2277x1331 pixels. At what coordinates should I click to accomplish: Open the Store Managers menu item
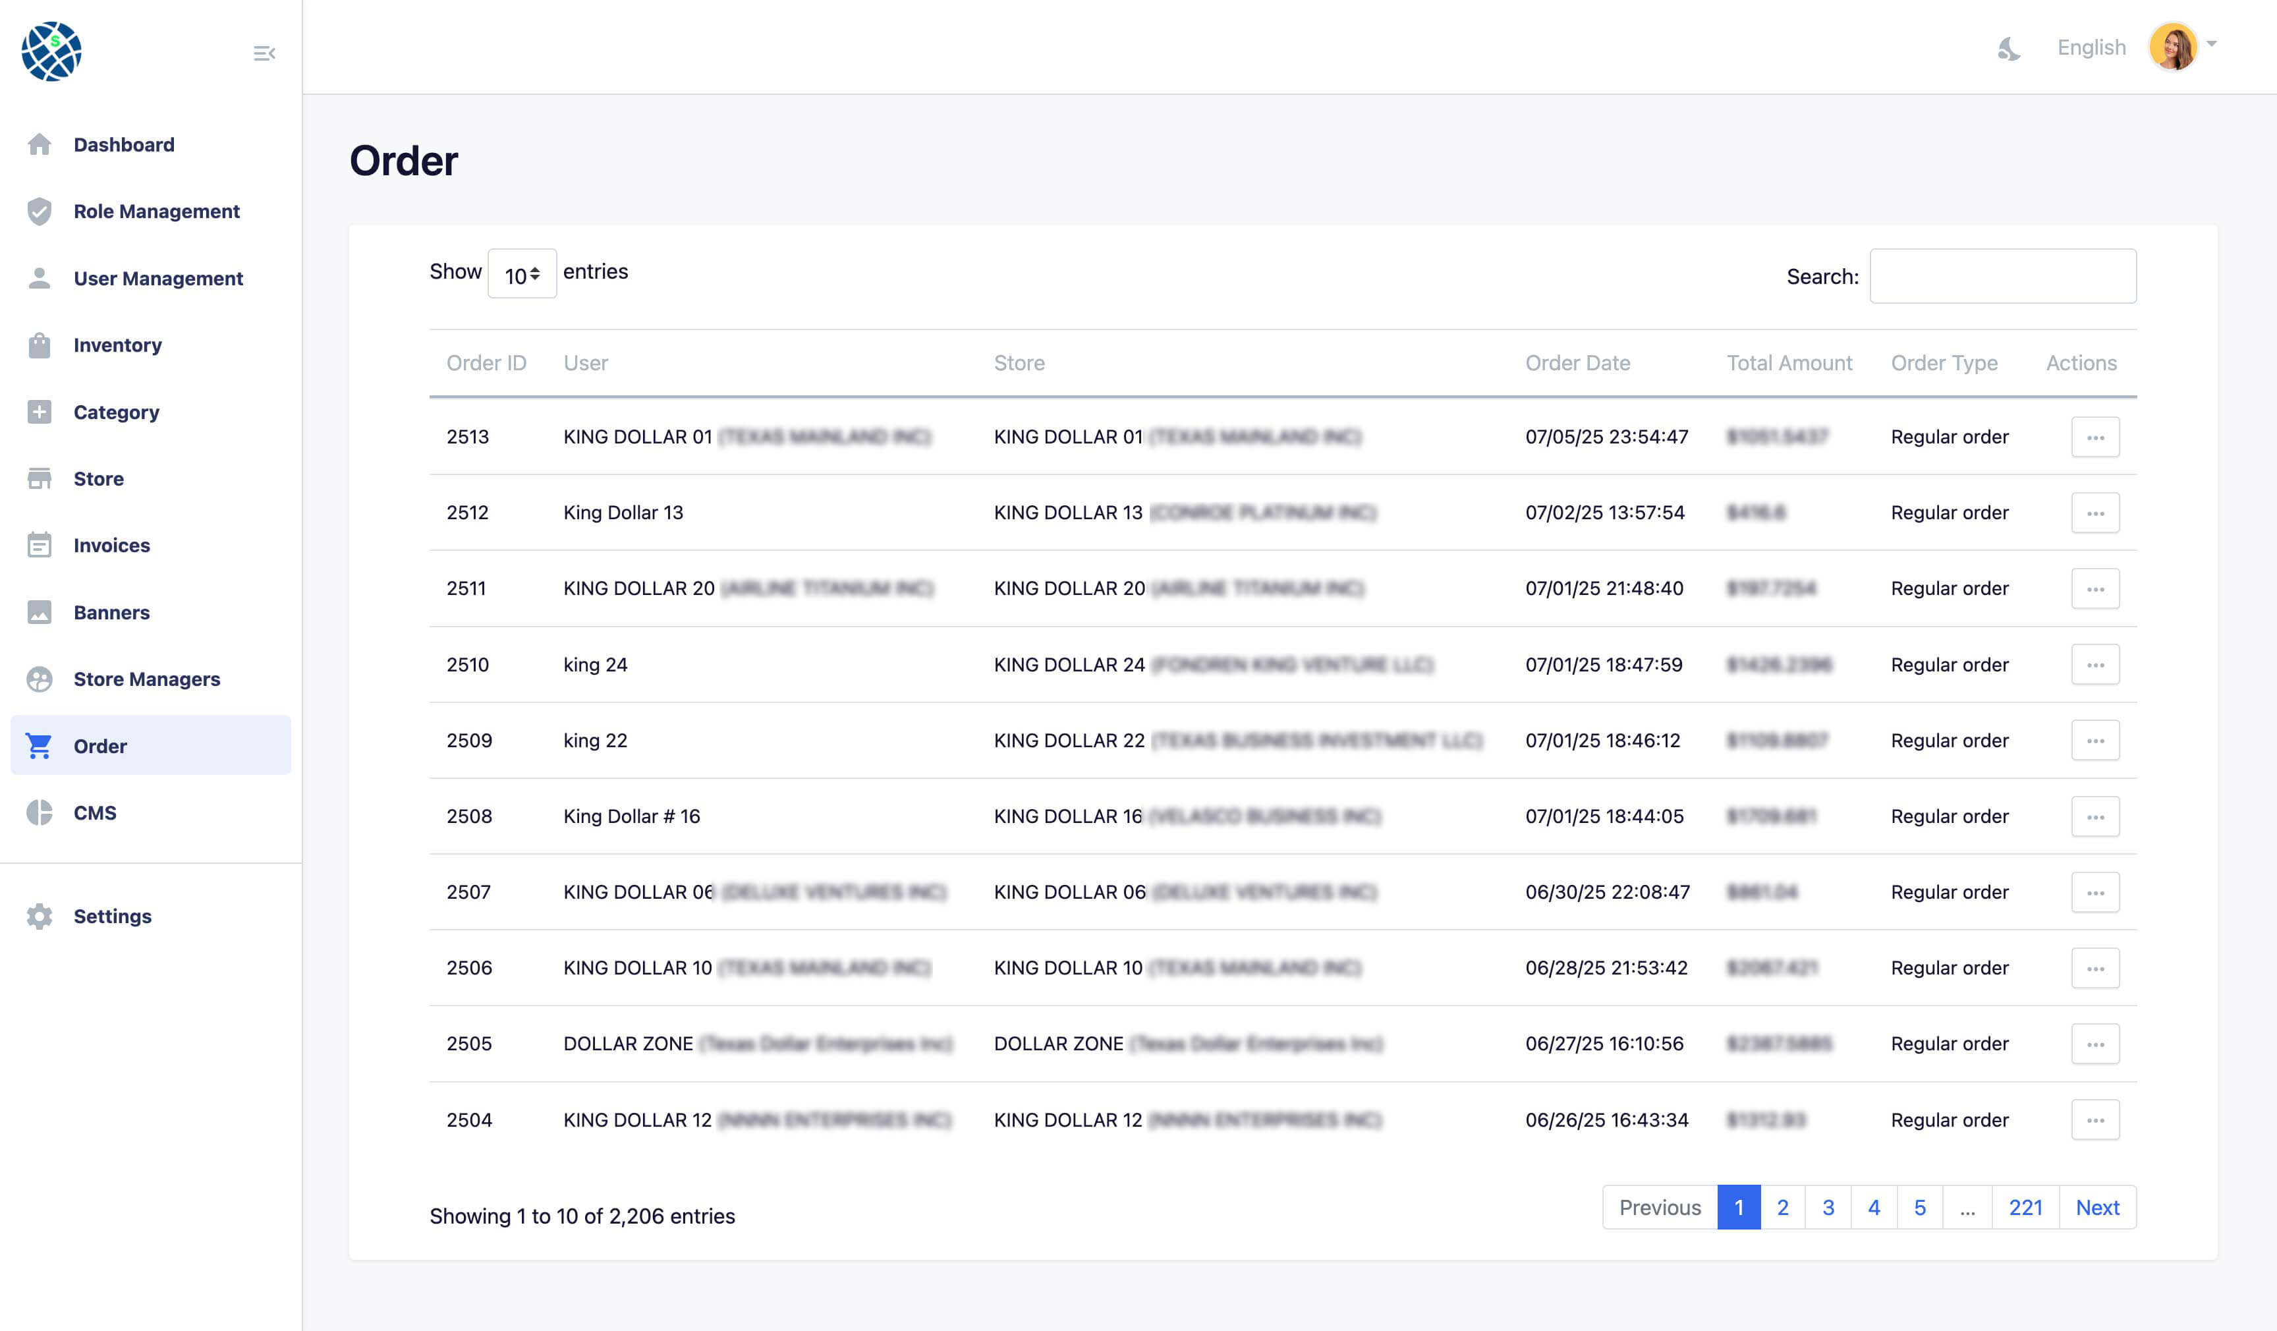tap(146, 679)
